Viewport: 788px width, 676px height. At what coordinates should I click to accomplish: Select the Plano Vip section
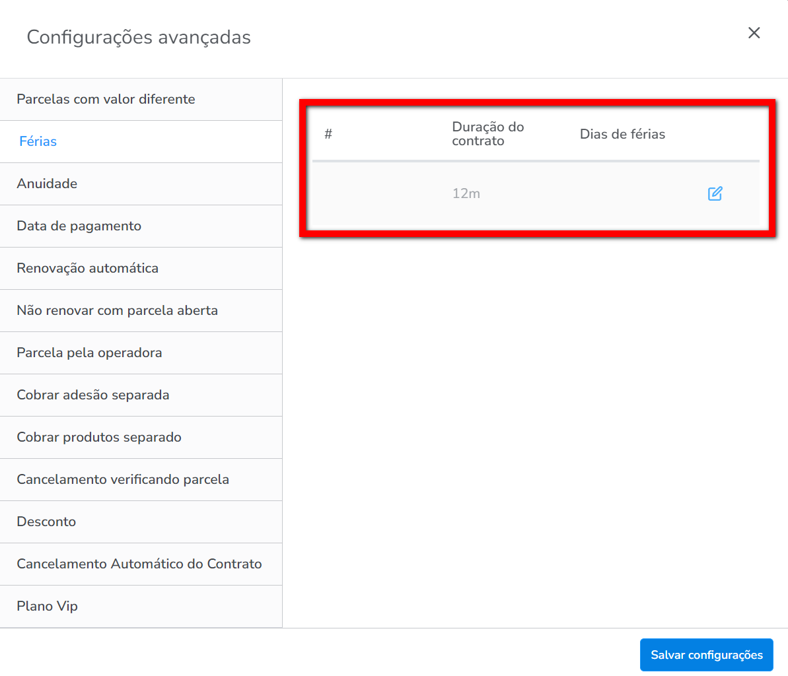tap(47, 606)
